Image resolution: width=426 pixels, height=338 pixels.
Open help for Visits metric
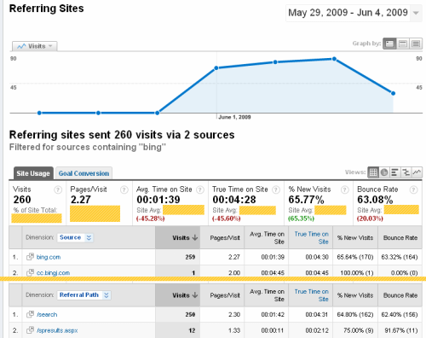point(58,189)
